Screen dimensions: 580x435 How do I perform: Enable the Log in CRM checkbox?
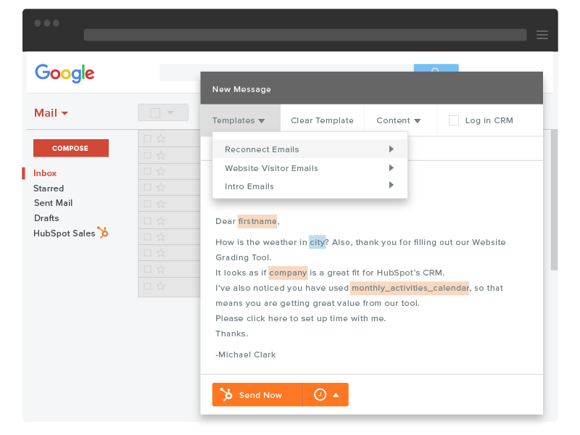(x=454, y=120)
